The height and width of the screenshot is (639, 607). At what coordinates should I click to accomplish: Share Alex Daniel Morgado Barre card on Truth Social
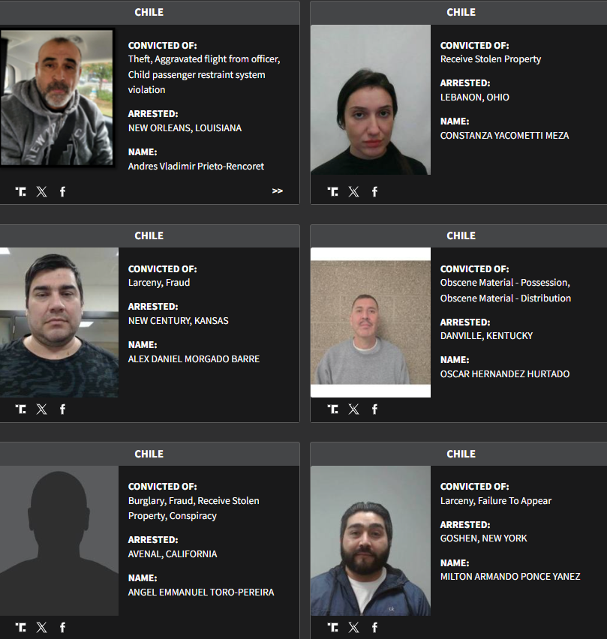(21, 409)
